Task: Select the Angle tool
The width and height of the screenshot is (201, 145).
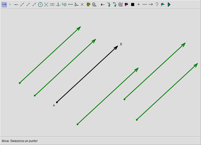Action: (x=76, y=4)
